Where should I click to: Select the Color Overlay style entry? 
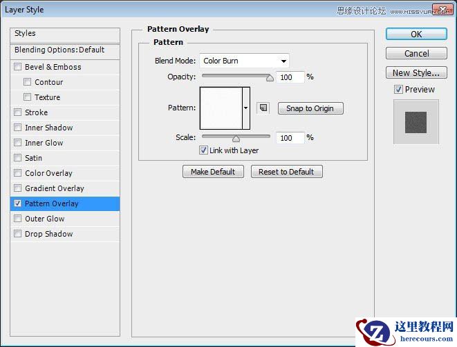click(65, 173)
